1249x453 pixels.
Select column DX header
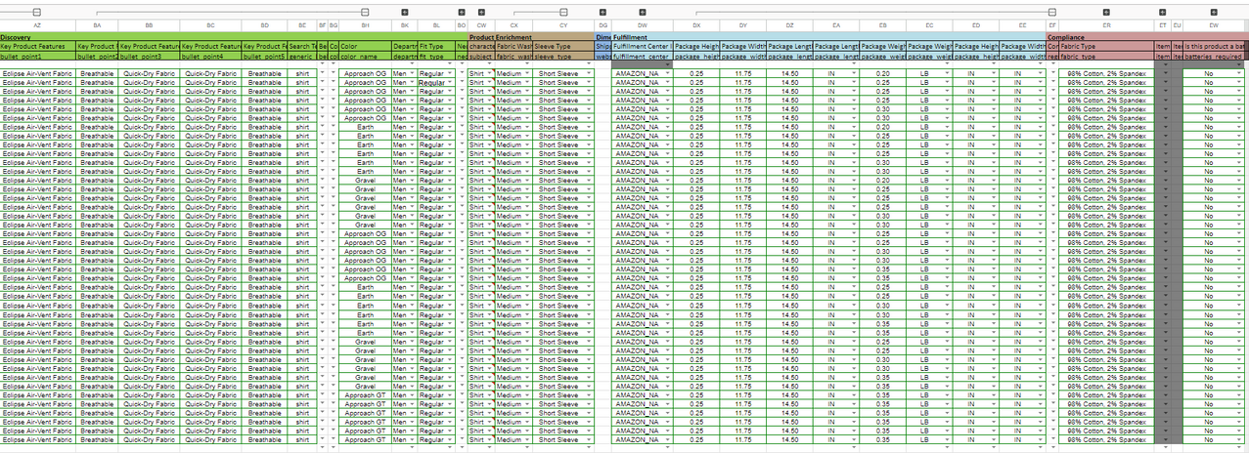[695, 25]
